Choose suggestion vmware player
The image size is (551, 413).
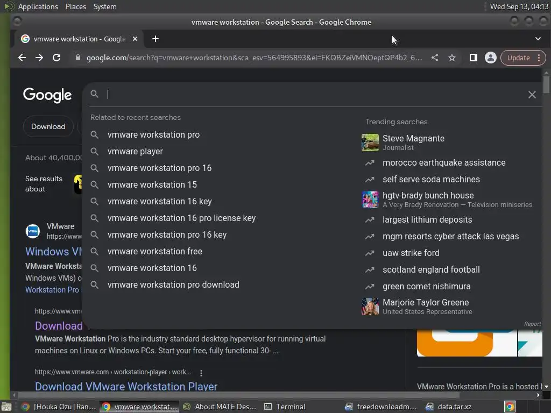[135, 151]
